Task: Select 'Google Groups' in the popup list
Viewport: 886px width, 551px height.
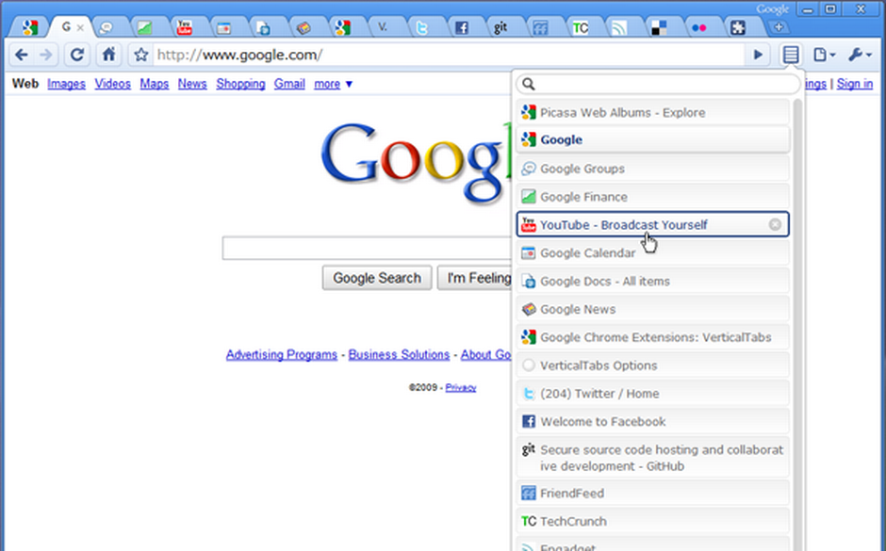Action: pos(652,169)
